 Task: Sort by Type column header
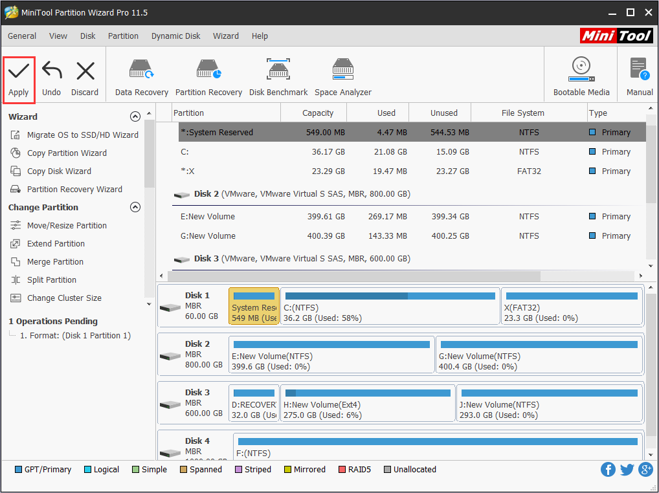pos(616,113)
